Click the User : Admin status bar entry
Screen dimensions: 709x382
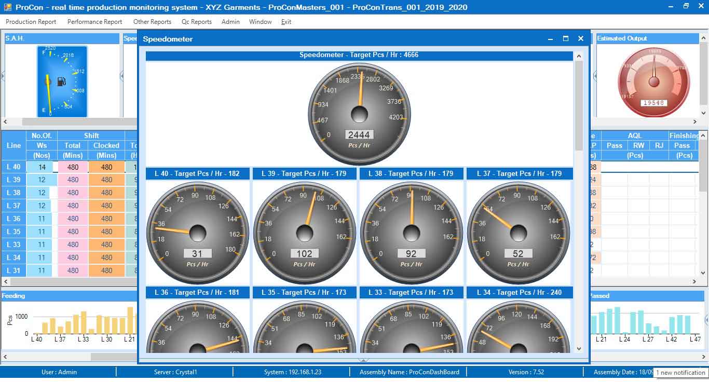59,372
